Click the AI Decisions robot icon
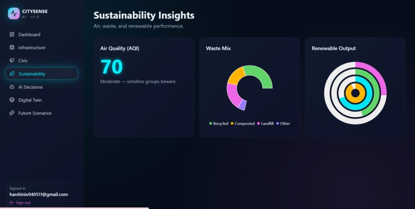 click(12, 87)
